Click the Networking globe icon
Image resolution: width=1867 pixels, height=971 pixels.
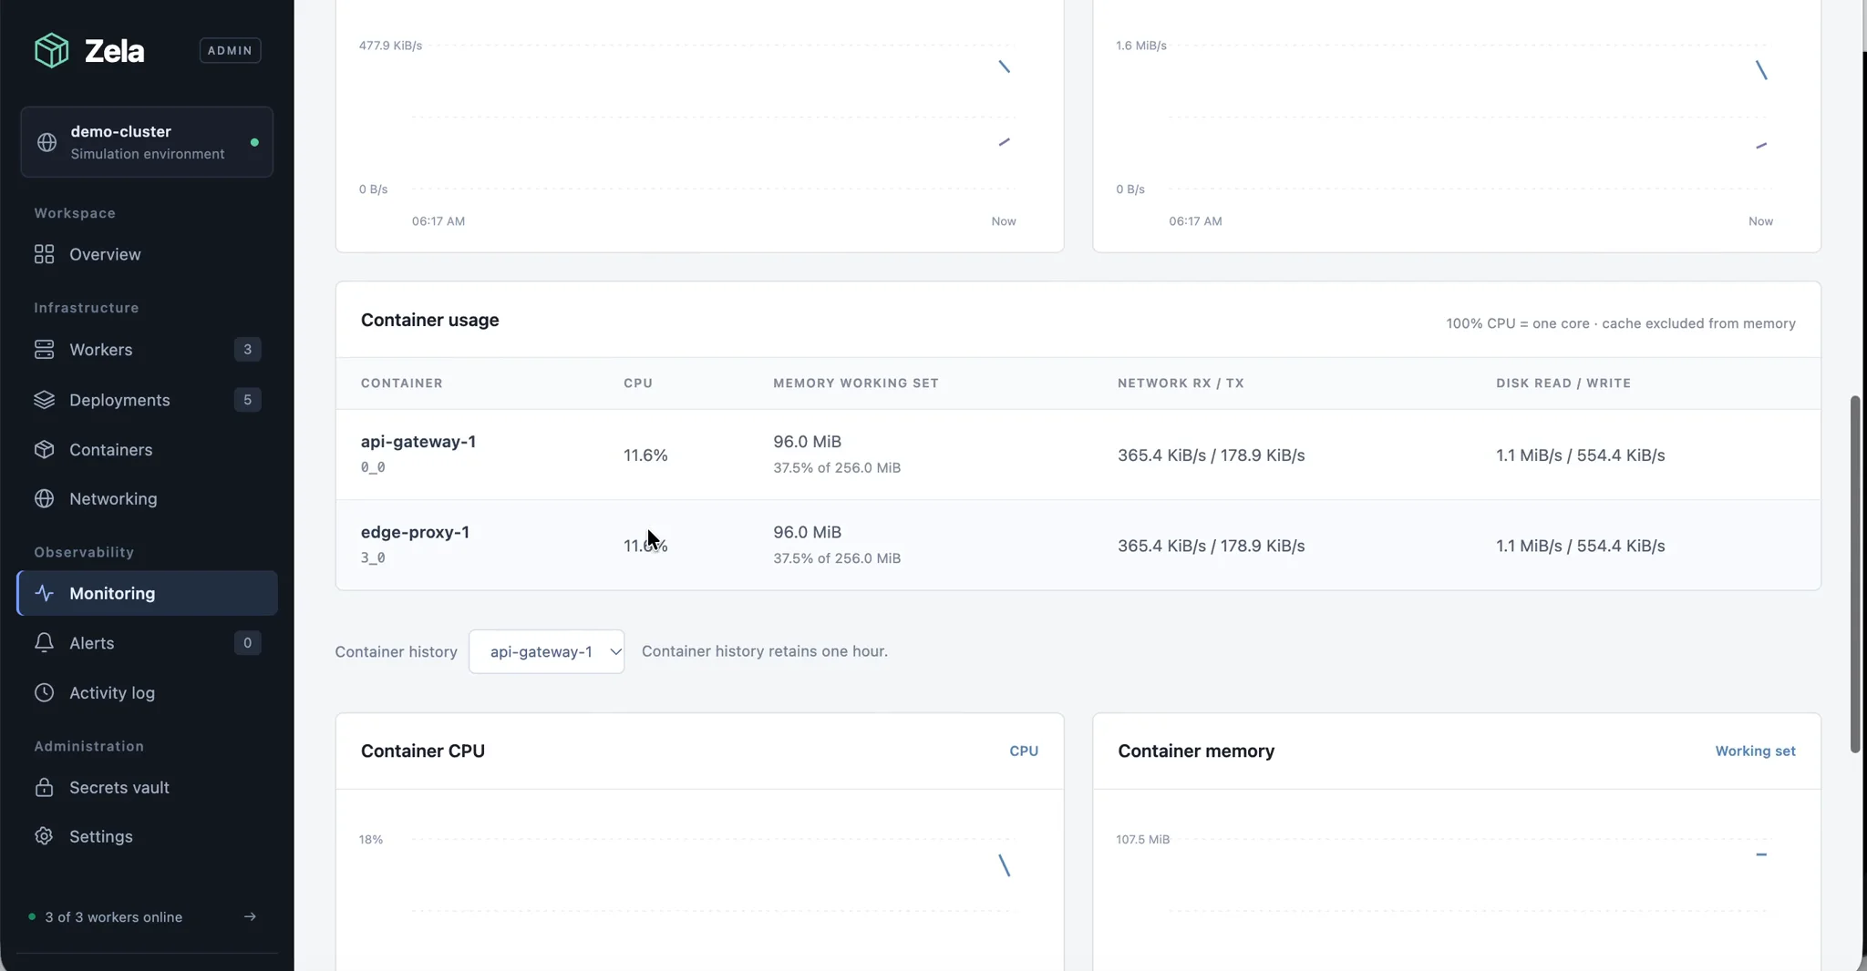tap(44, 499)
